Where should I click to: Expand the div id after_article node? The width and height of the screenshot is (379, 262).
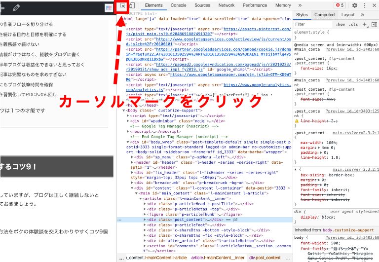pyautogui.click(x=145, y=241)
